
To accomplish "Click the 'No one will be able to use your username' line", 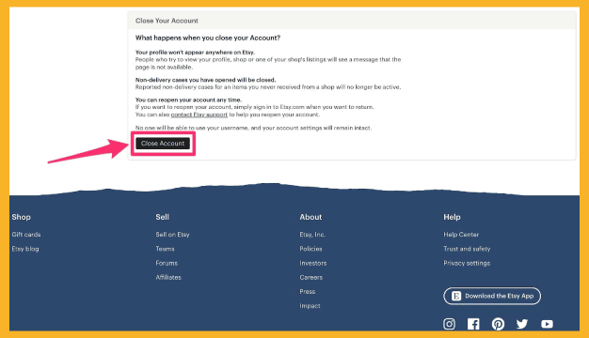I will coord(253,128).
